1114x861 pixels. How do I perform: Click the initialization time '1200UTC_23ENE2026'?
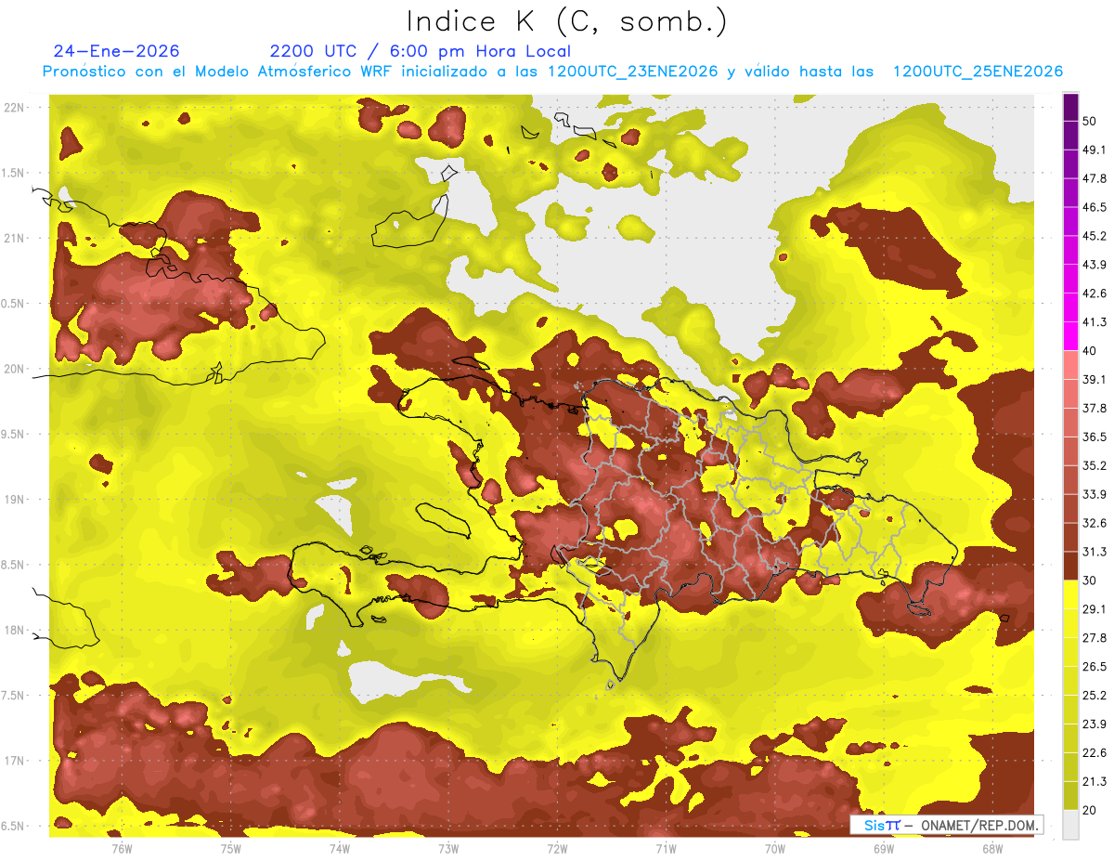click(632, 72)
